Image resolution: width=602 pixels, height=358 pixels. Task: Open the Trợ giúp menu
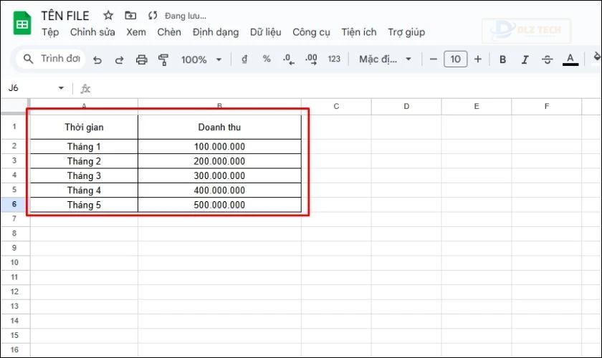(406, 32)
